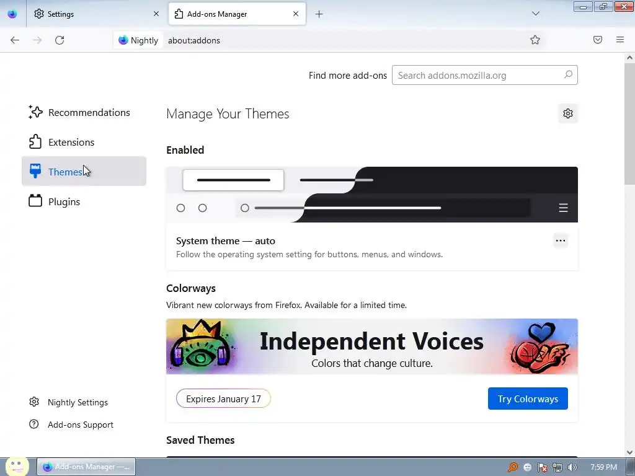Open Recommendations in sidebar
Image resolution: width=635 pixels, height=476 pixels.
[x=84, y=112]
